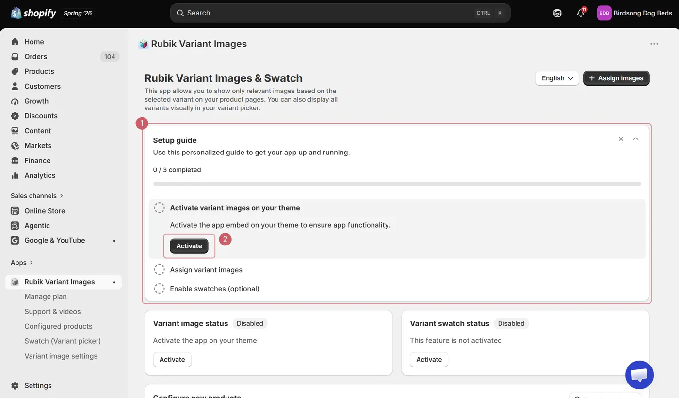Image resolution: width=679 pixels, height=398 pixels.
Task: Toggle 'Activate variant images on your theme' step circle
Action: coord(159,208)
